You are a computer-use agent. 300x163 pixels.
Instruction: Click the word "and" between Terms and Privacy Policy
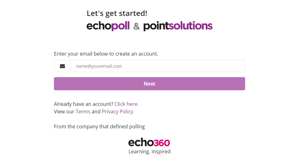tap(96, 111)
